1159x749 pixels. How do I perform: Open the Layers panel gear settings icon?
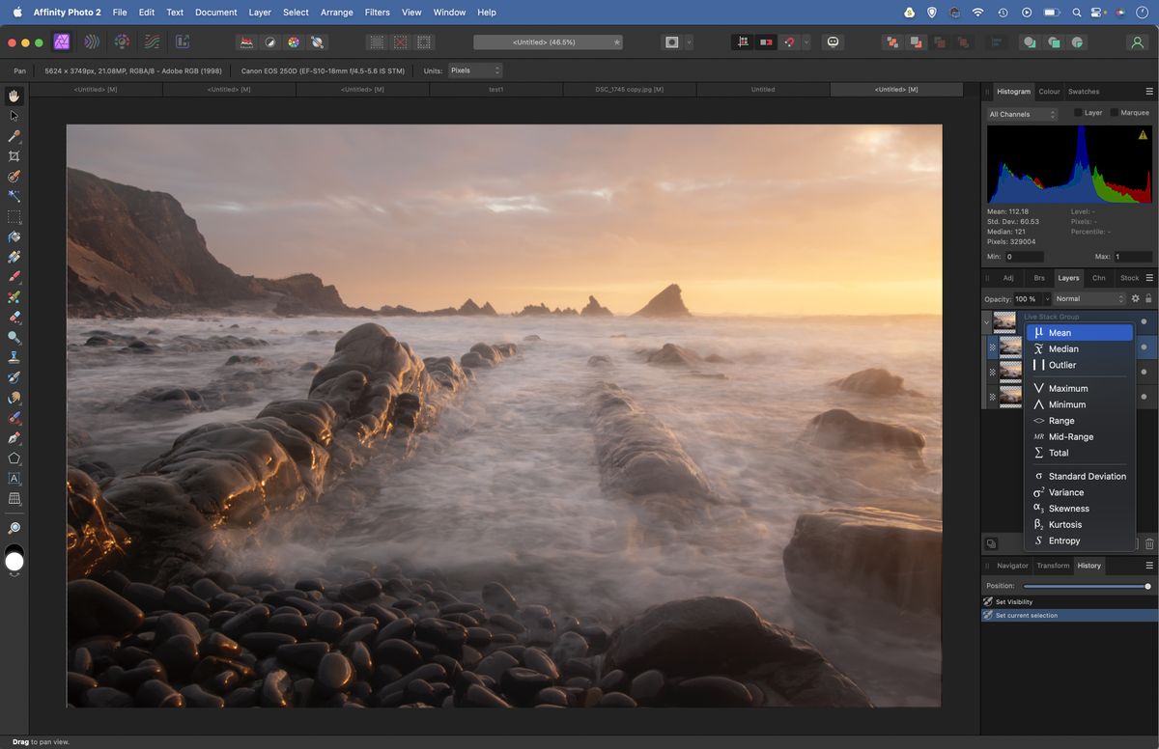point(1135,298)
